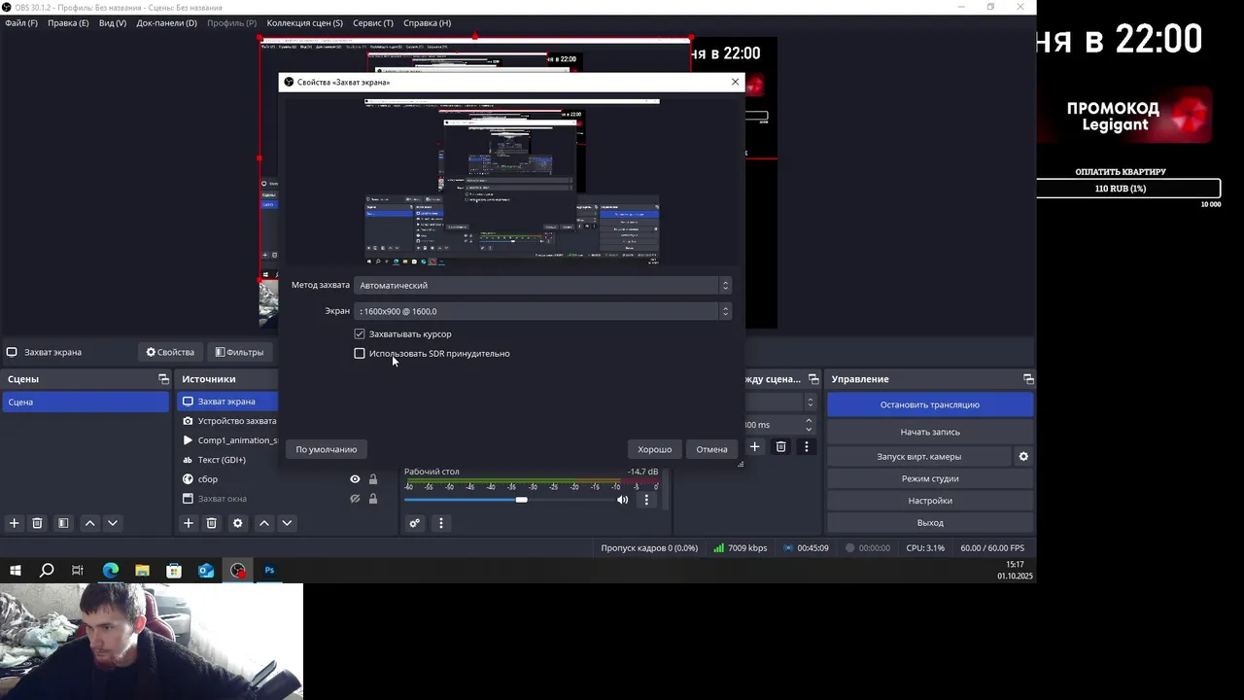Open Свойства in the source toolbar
The image size is (1244, 700).
(x=170, y=352)
